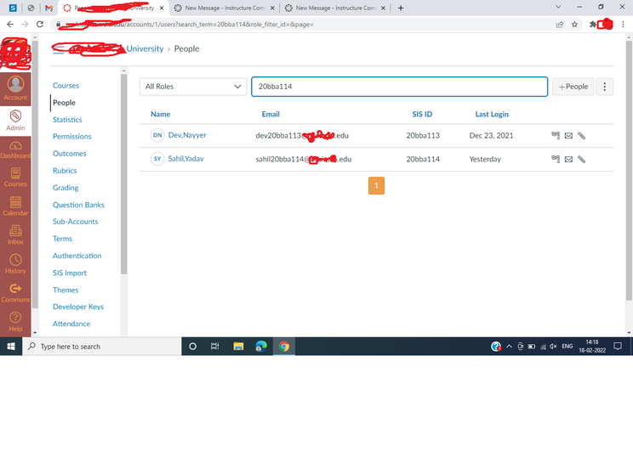The width and height of the screenshot is (633, 463).
Task: Go to page 1 in pagination
Action: coord(376,185)
